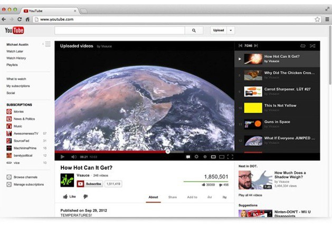Click the watch later clock icon
This screenshot has height=226, width=332.
pyautogui.click(x=205, y=157)
